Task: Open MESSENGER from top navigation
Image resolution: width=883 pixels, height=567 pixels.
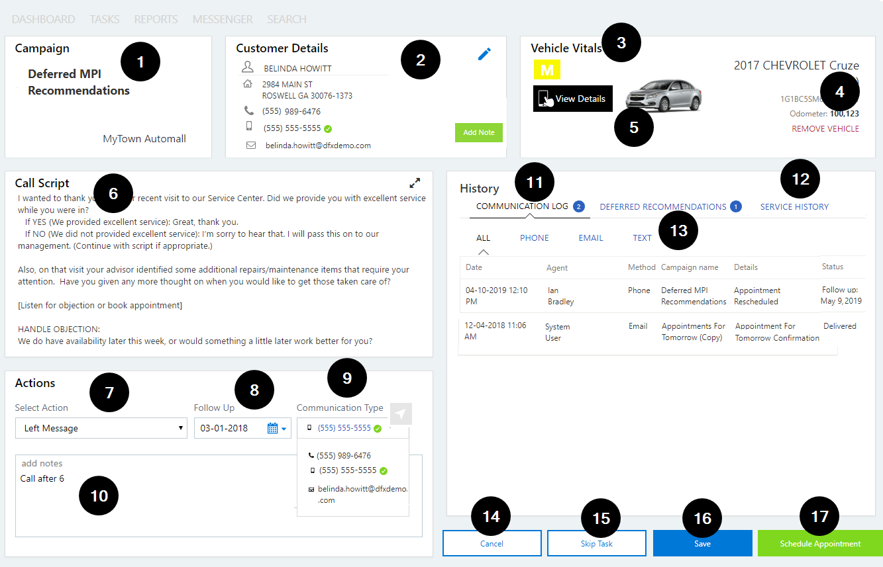Action: tap(223, 19)
